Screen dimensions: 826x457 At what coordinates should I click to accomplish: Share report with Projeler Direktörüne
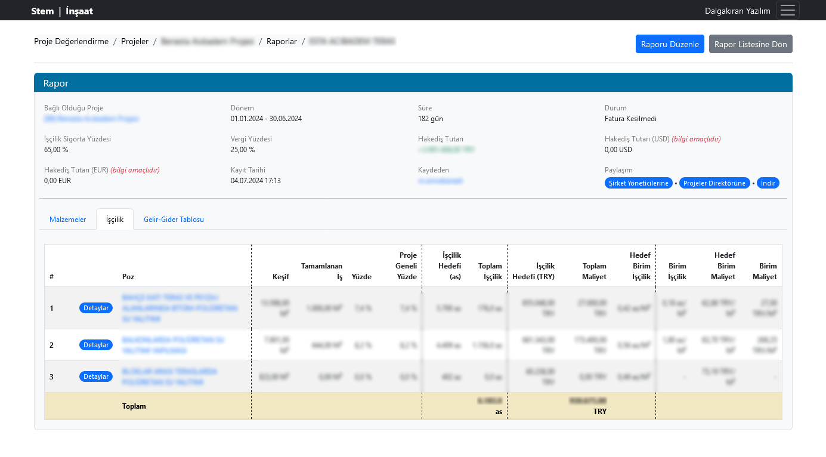click(x=714, y=183)
